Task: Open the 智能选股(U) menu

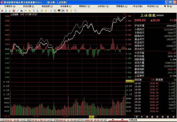Action: click(x=47, y=6)
